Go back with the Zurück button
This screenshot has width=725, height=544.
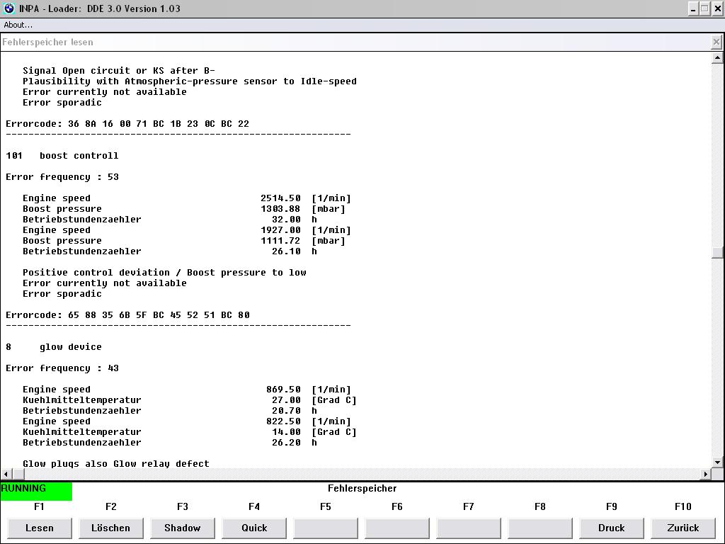click(683, 528)
